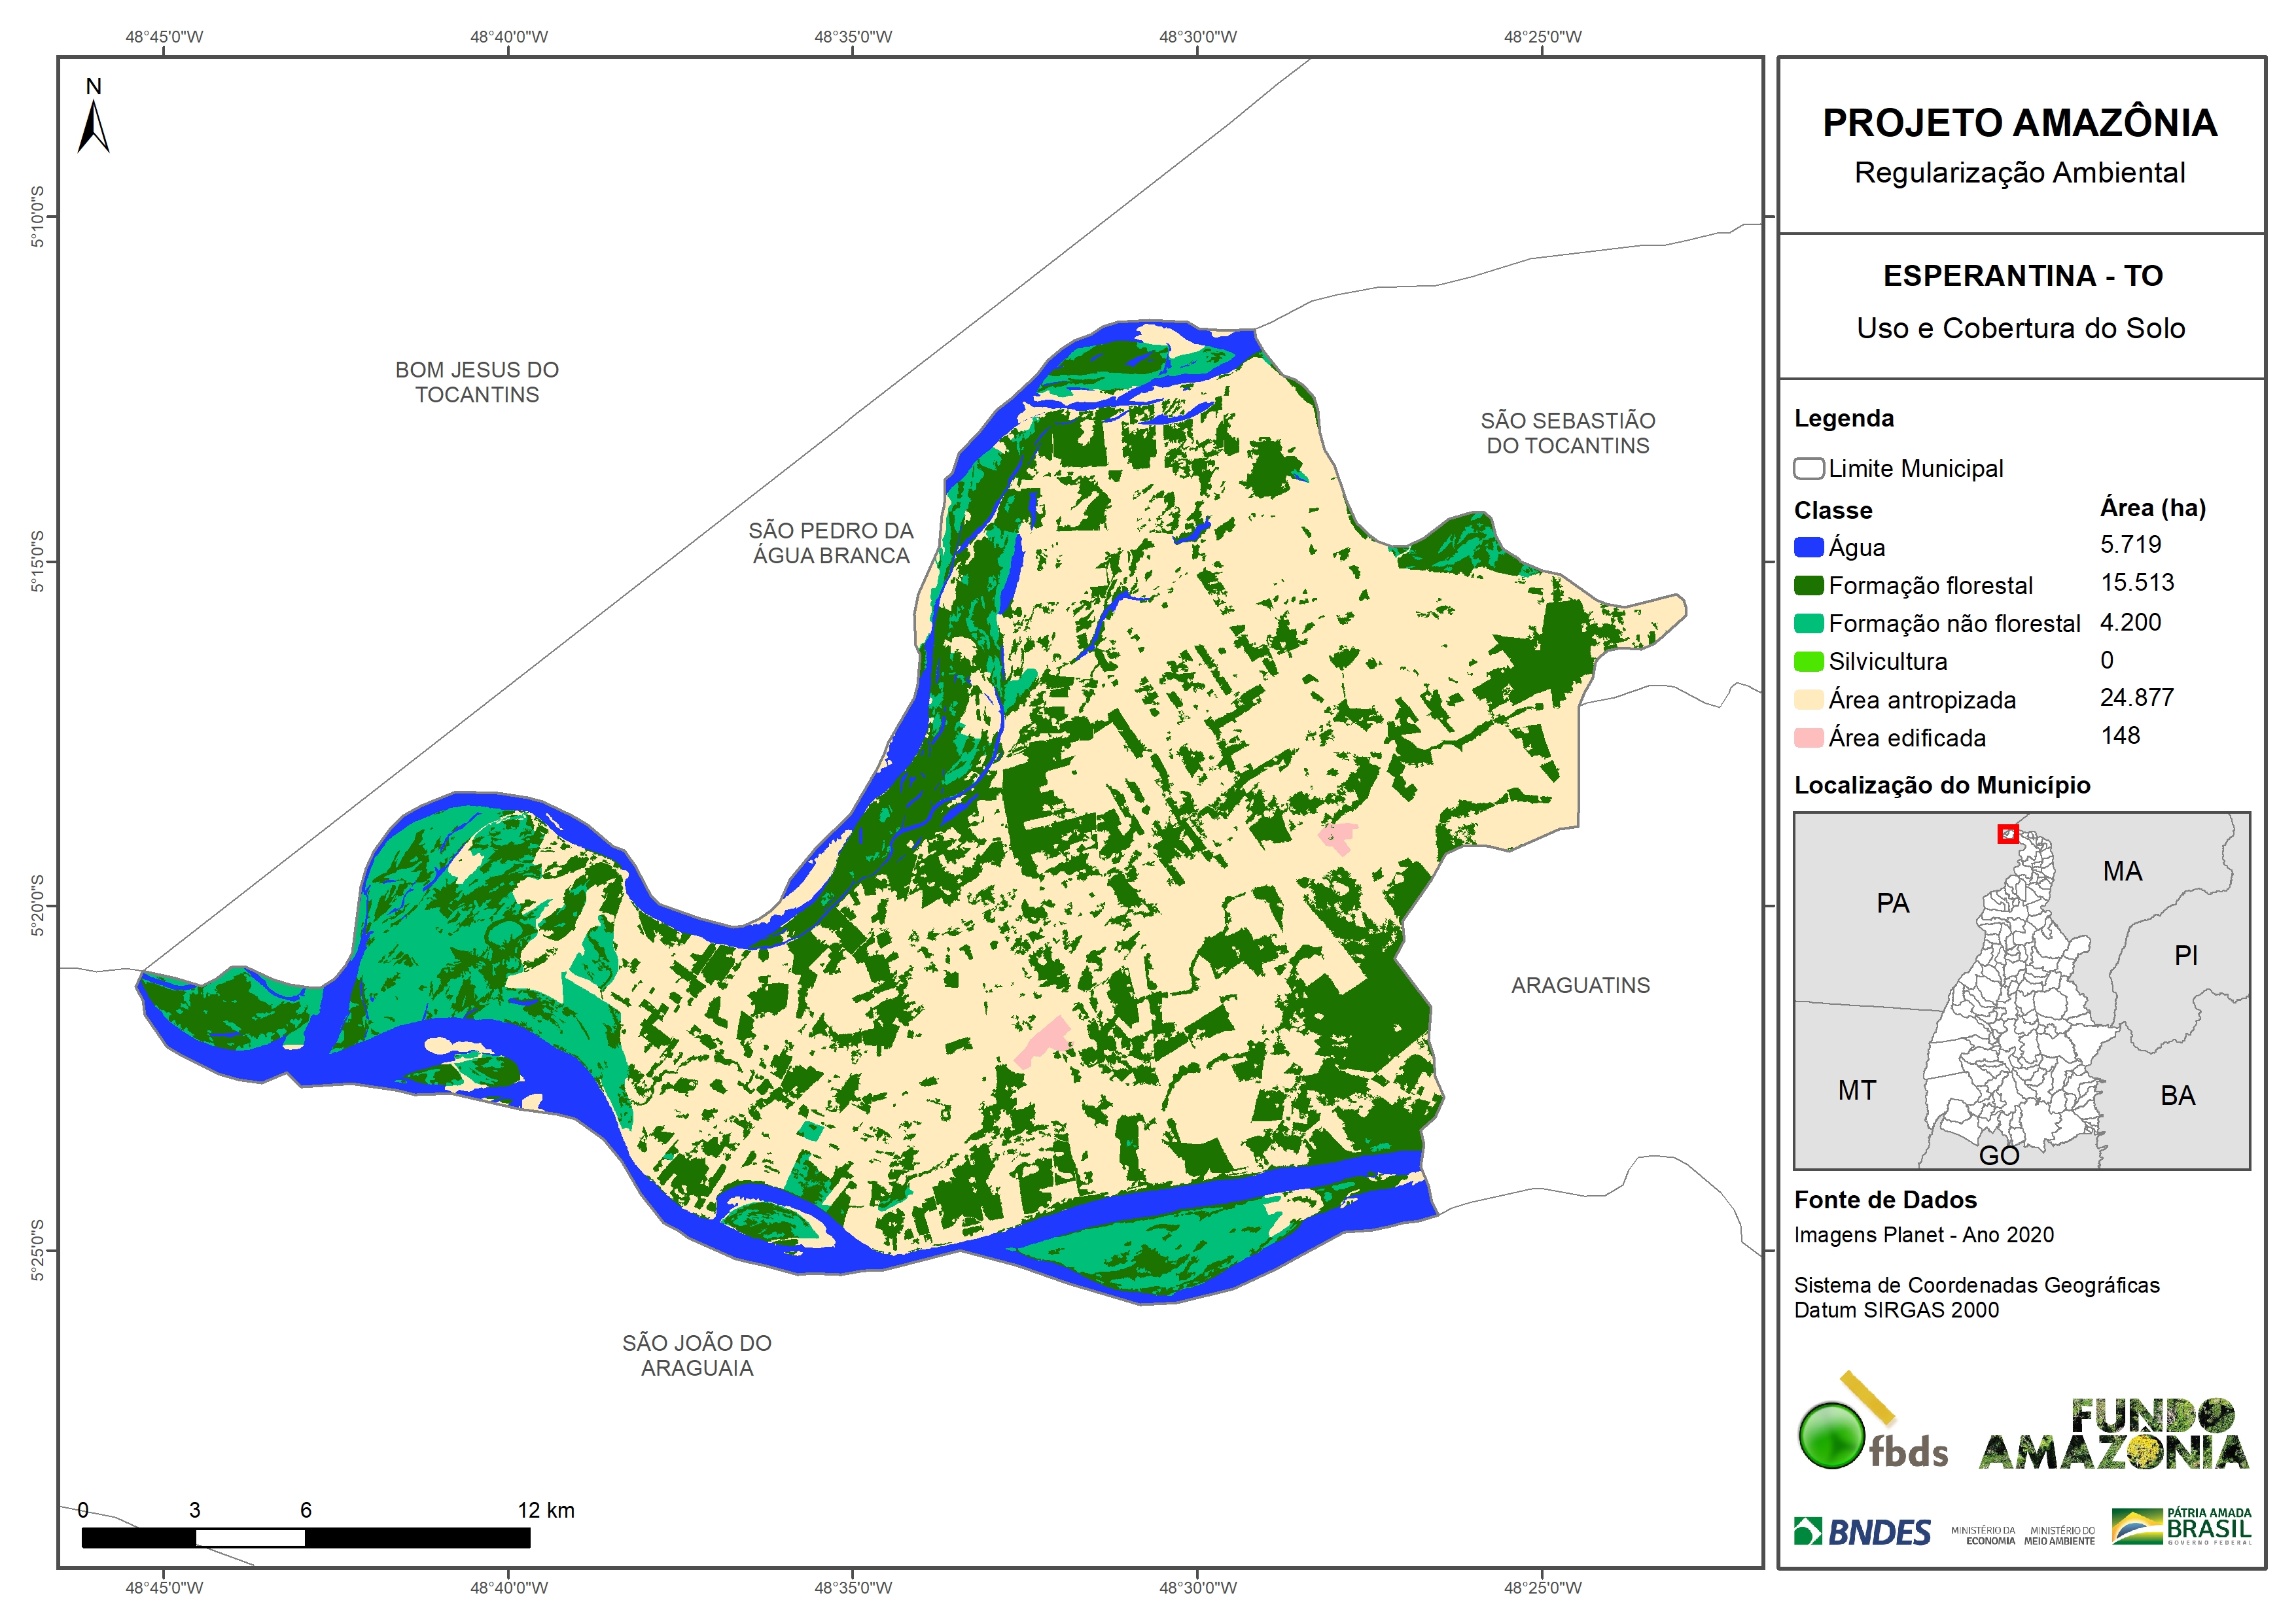Click the bright green Silvicultura swatch

1808,661
